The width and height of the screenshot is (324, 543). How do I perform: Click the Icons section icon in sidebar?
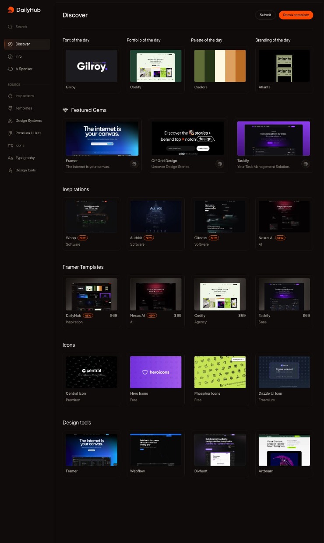coord(11,145)
